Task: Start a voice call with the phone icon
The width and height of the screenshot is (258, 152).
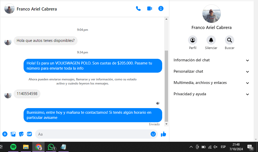Action: 138,8
